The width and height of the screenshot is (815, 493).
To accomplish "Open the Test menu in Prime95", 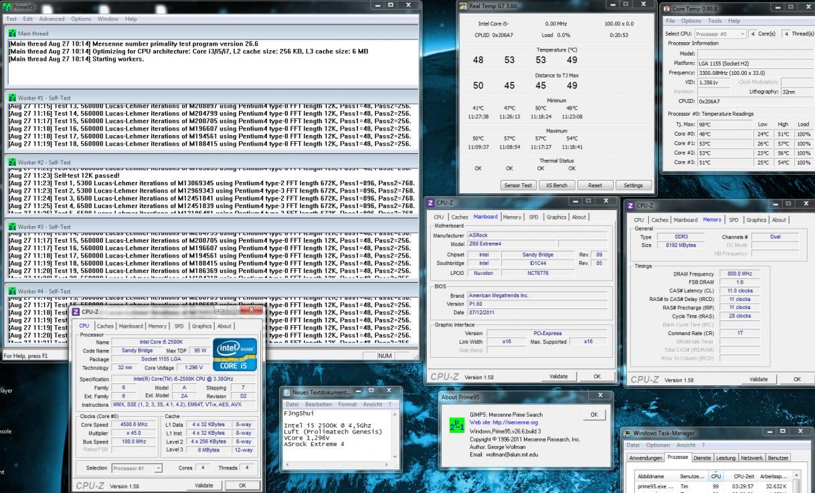I will tap(11, 19).
